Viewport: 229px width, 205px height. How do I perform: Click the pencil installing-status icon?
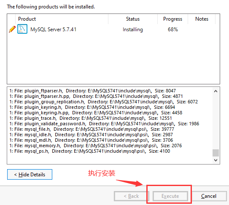click(x=12, y=29)
